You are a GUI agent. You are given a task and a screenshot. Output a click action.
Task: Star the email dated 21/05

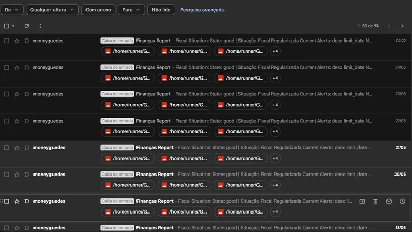(17, 148)
